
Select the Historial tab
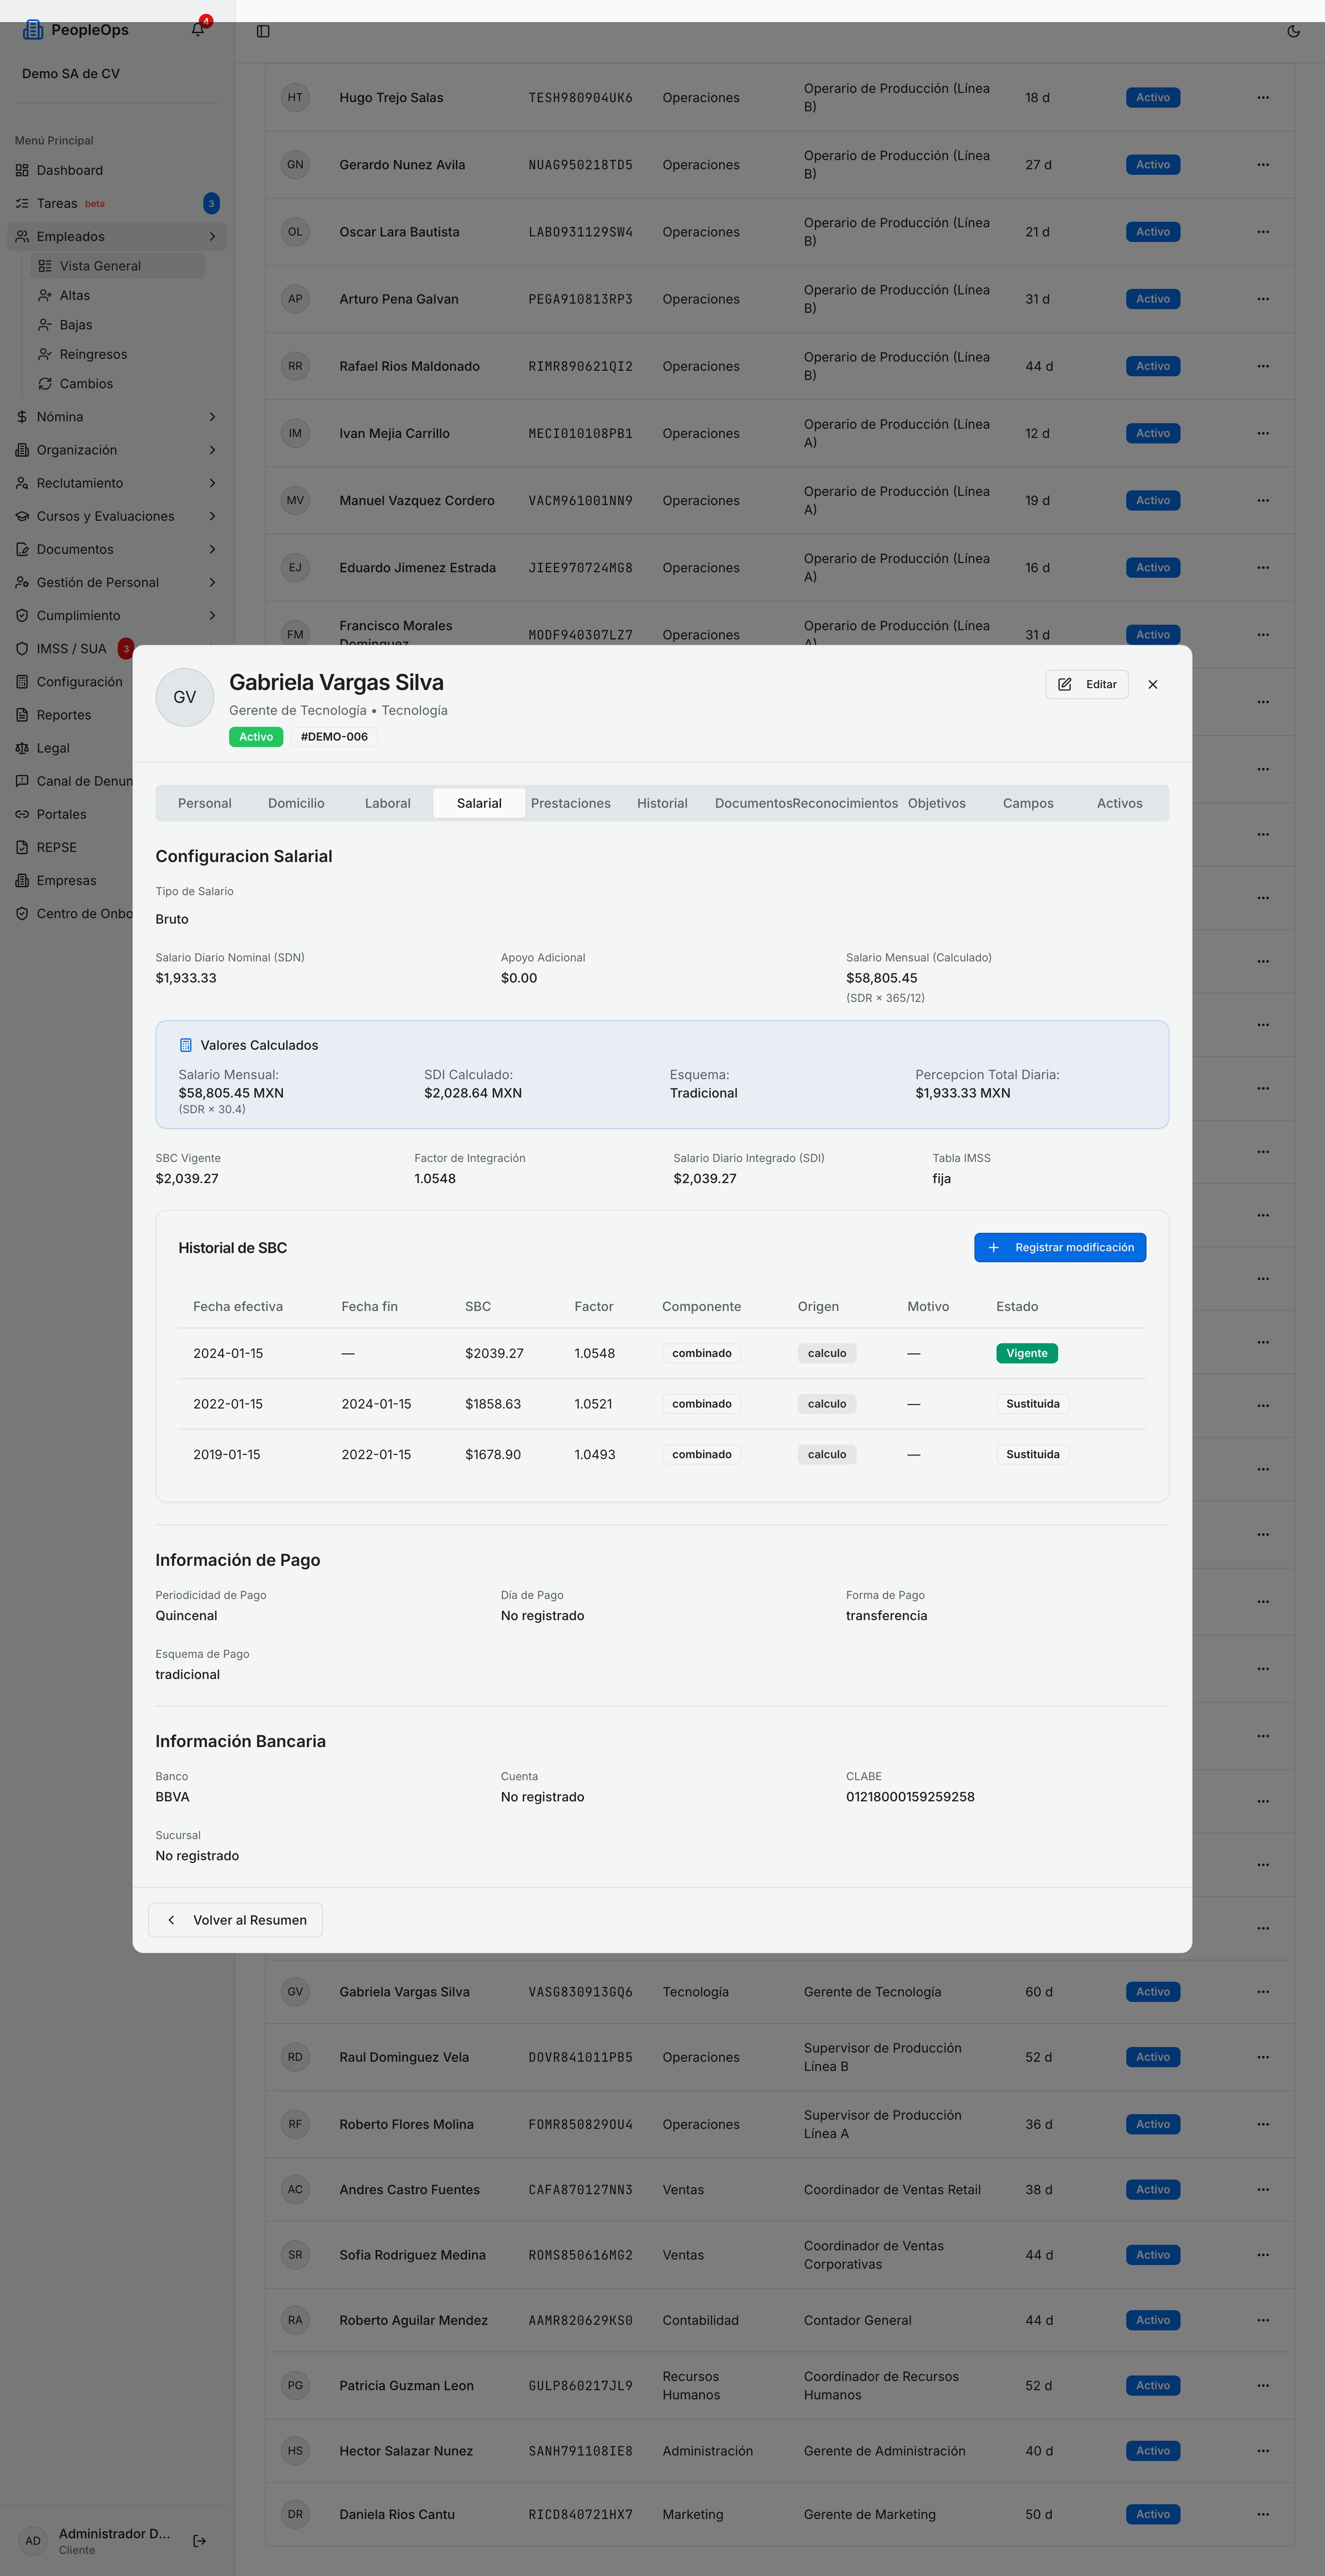662,804
